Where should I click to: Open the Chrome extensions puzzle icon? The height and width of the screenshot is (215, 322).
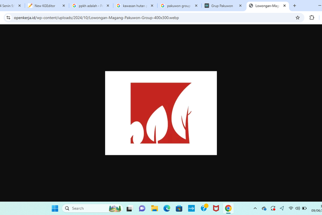click(312, 18)
